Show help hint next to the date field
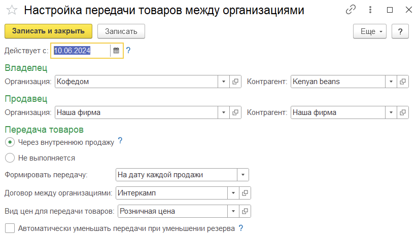The image size is (418, 236). click(x=128, y=50)
